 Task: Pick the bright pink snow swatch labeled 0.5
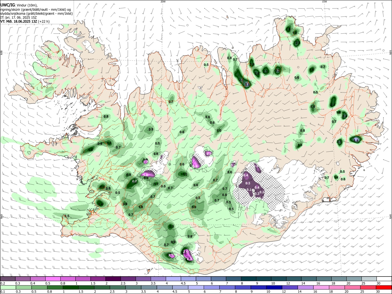click(52, 279)
